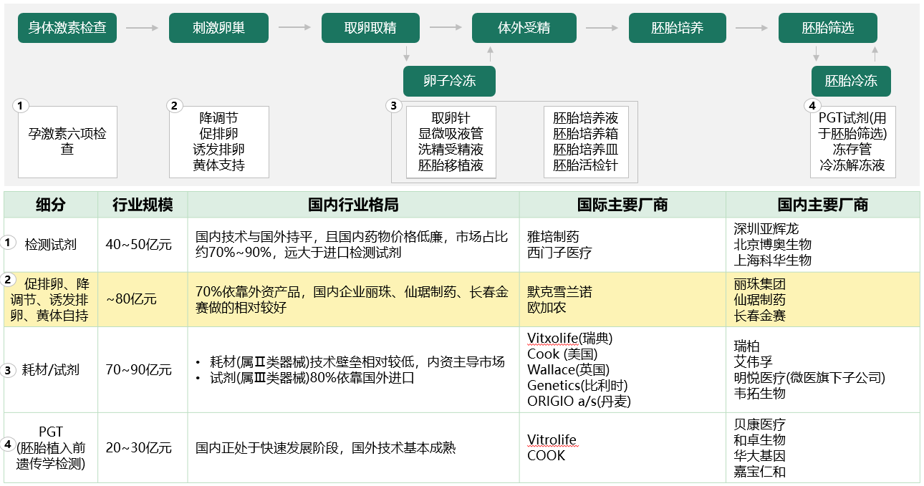Viewport: 924px width, 486px height.
Task: Select the 检测试剂 table cell
Action: (x=51, y=244)
